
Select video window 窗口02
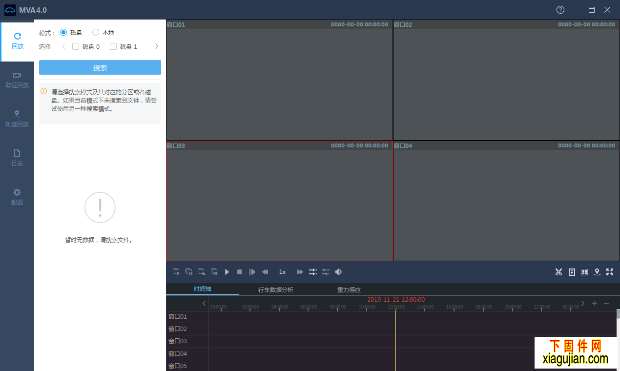click(x=506, y=81)
